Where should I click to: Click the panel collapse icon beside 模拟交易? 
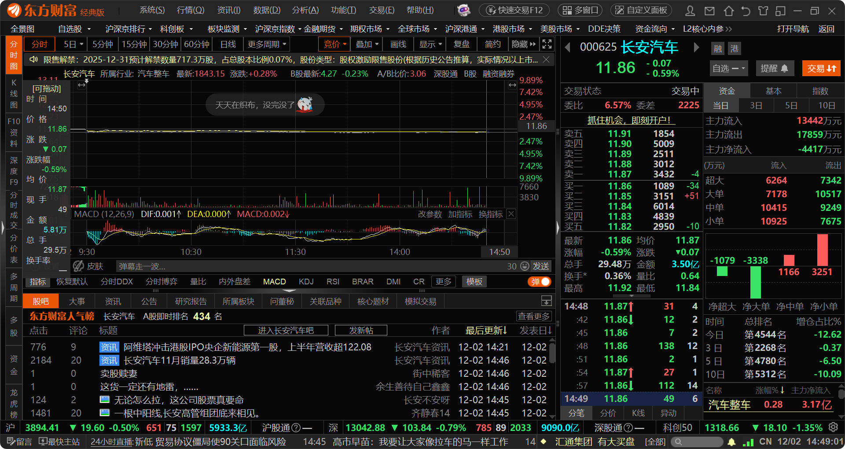pyautogui.click(x=547, y=301)
